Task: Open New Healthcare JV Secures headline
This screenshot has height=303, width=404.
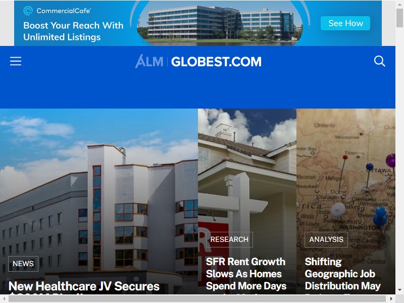Action: [84, 286]
